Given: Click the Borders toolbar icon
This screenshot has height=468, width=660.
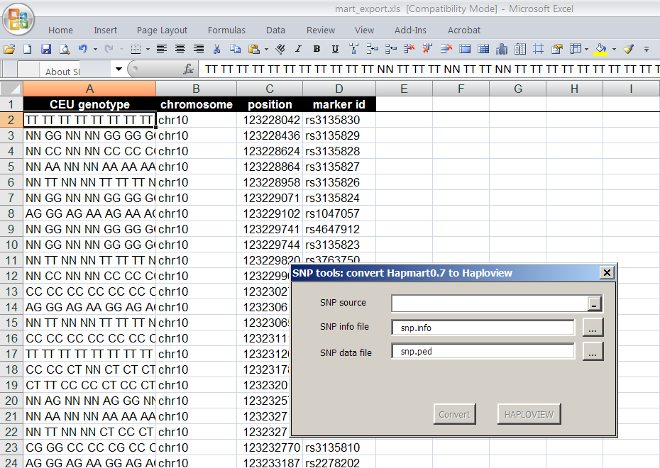Looking at the screenshot, I should (136, 49).
